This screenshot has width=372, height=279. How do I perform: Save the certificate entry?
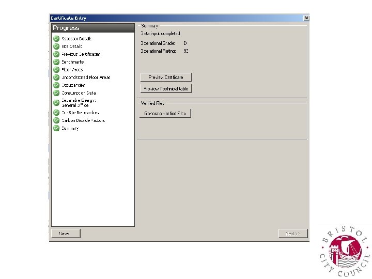click(66, 234)
